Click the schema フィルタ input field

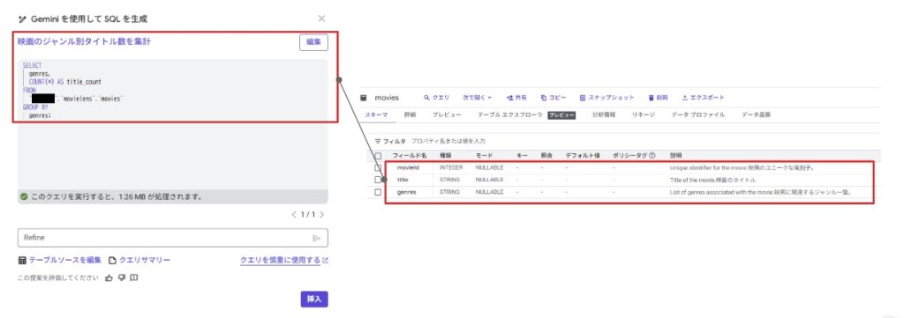click(449, 141)
